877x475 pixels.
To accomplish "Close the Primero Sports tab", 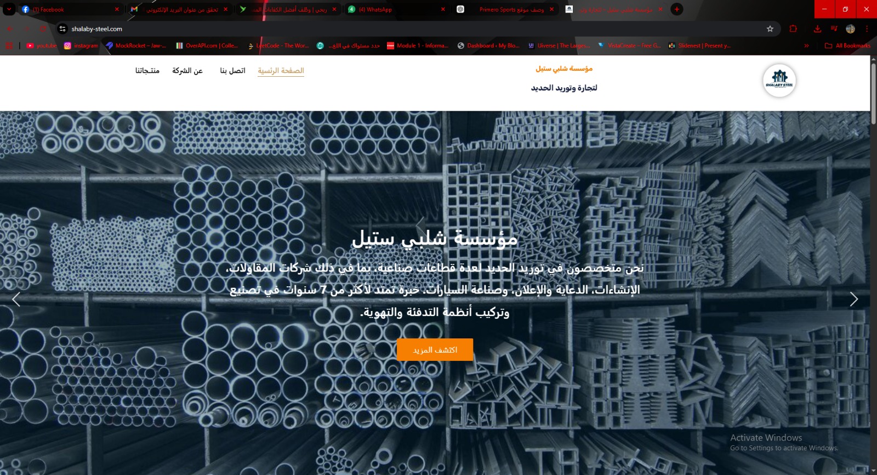I will click(551, 9).
